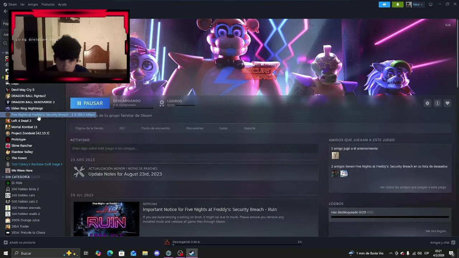Open the Ayuda menu
This screenshot has height=258, width=459.
(x=62, y=4)
